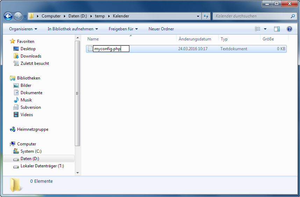Screen dimensions: 300x197
Task: Click the Bilder library icon
Action: pyautogui.click(x=16, y=85)
